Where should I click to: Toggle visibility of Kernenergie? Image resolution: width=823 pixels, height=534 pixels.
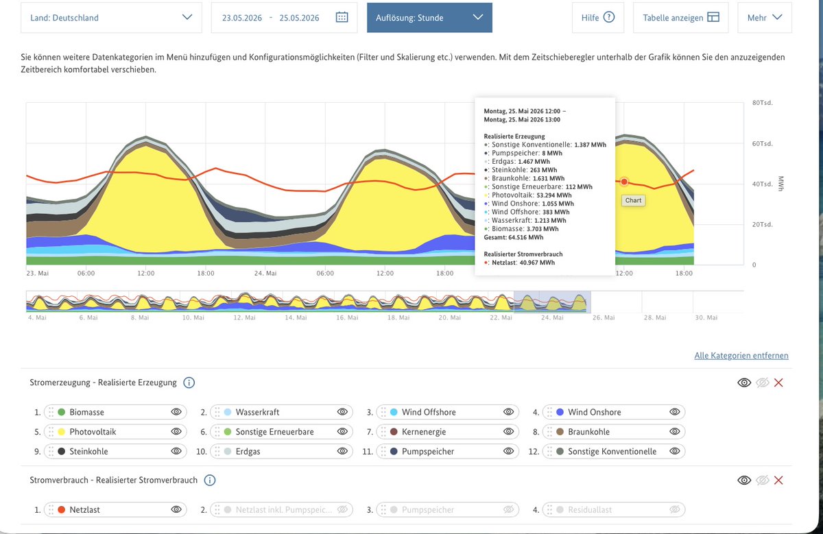coord(508,432)
